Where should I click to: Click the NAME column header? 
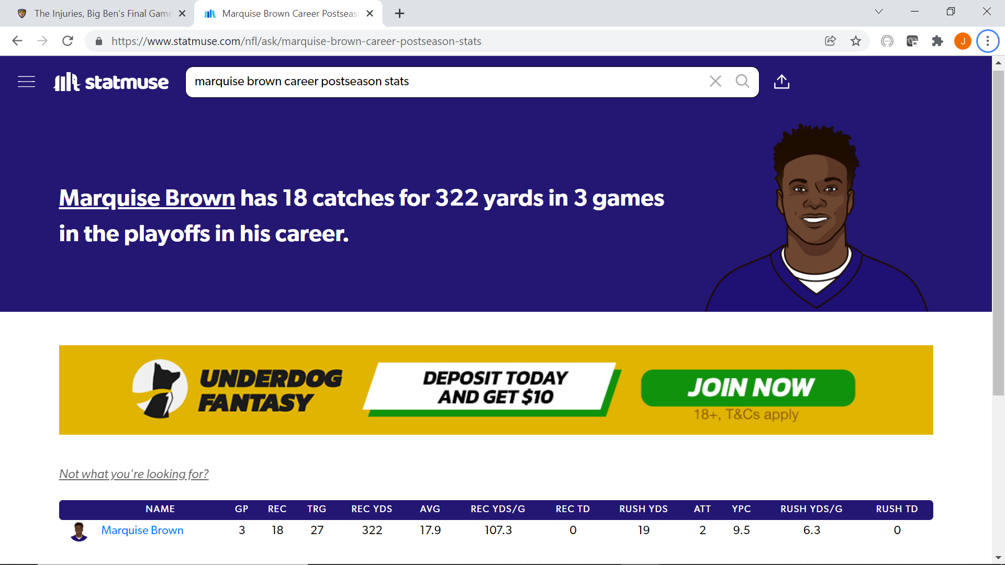[160, 509]
